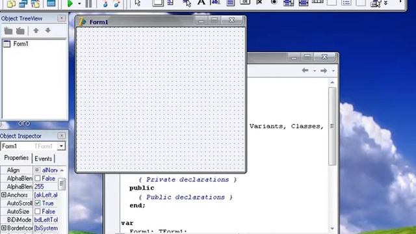Close the Object Inspector panel

click(61, 136)
